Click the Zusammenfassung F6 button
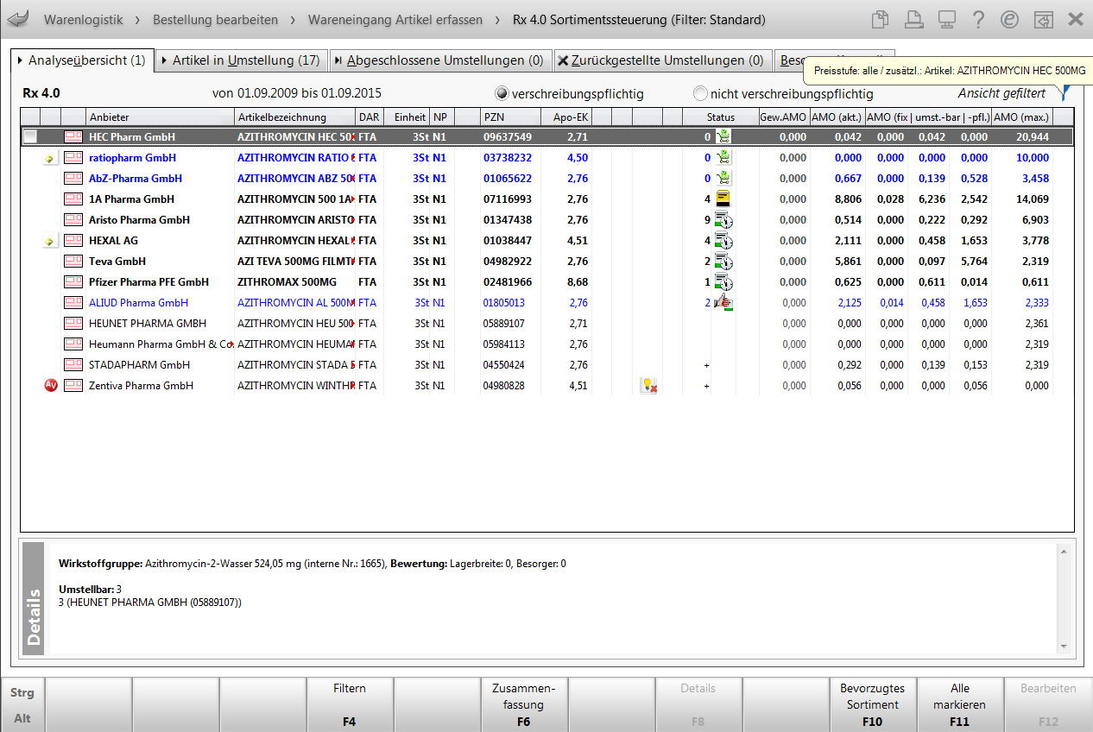Viewport: 1093px width, 732px height. [x=524, y=704]
